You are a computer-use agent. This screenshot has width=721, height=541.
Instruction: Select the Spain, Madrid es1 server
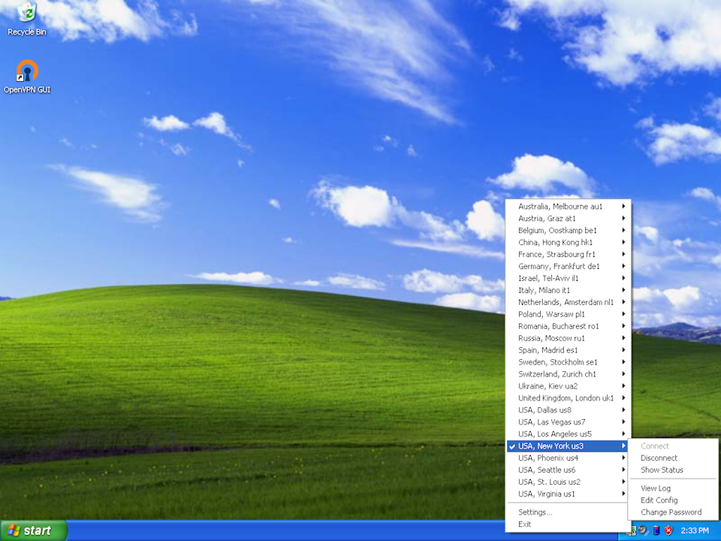(x=568, y=350)
